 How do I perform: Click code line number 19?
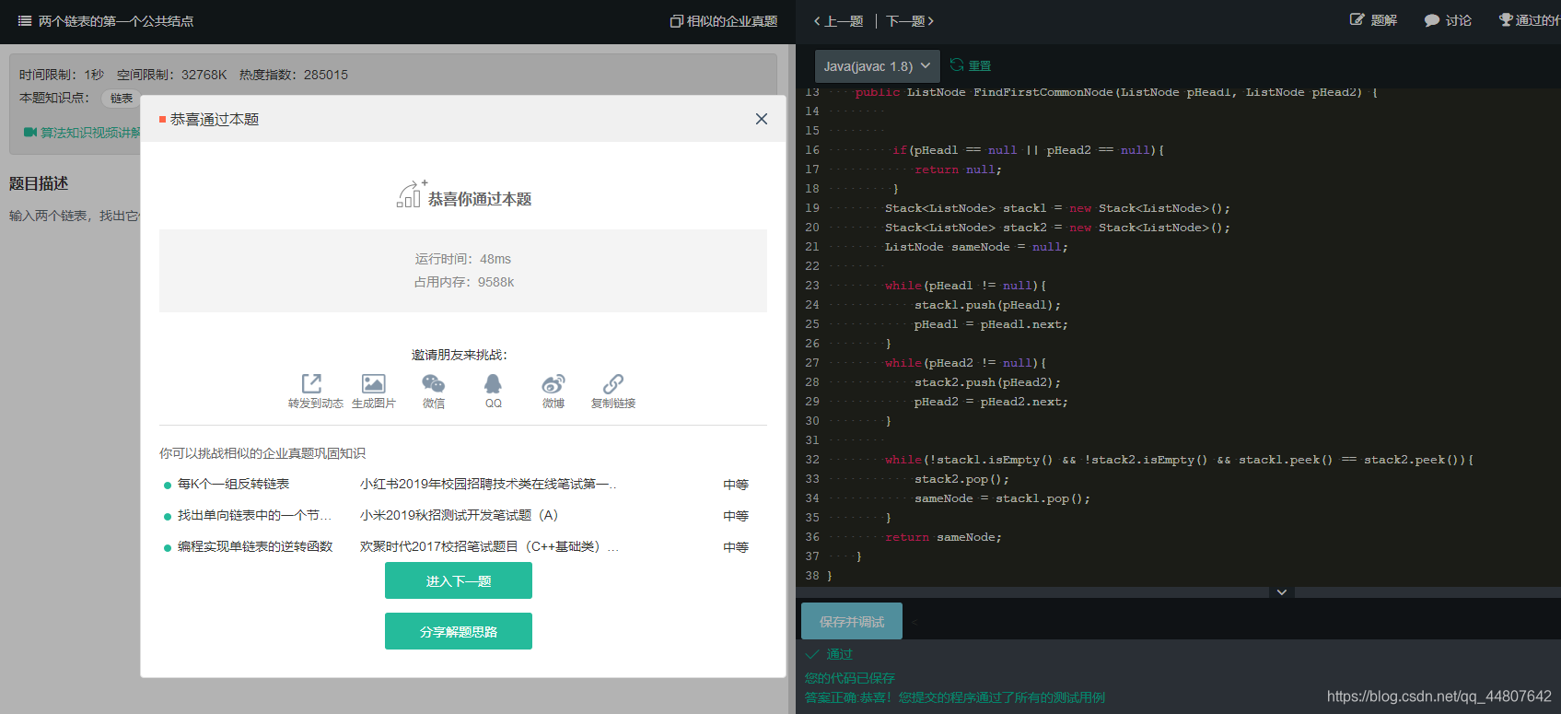(811, 208)
